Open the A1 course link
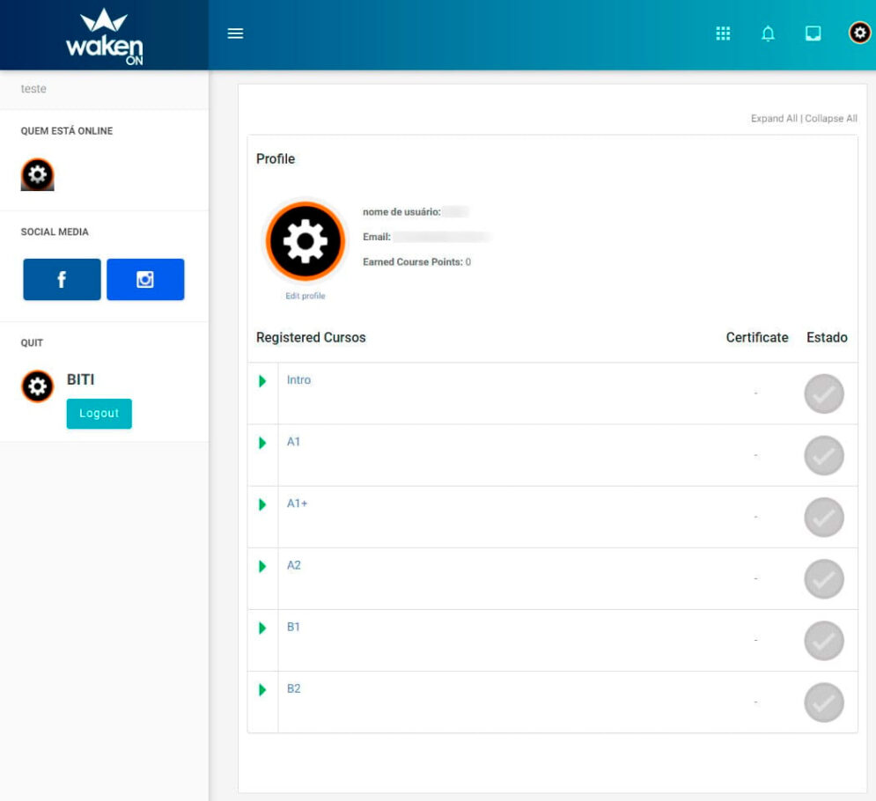Screen dimensions: 876x801 pyautogui.click(x=294, y=442)
